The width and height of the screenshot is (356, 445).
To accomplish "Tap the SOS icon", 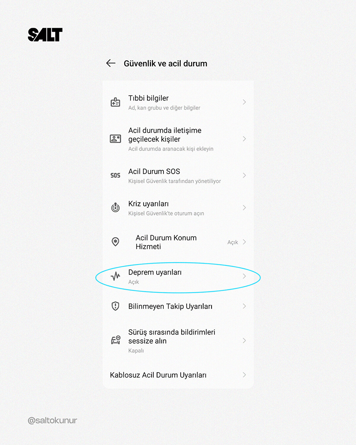I will 115,175.
